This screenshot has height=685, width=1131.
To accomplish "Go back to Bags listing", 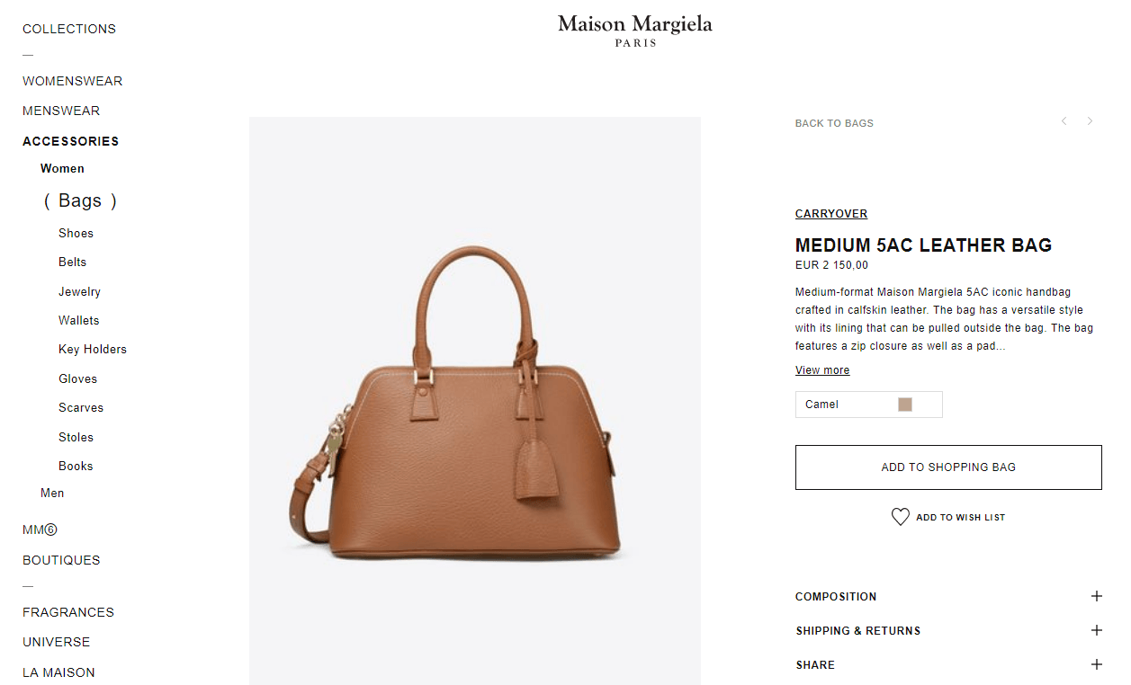I will [x=834, y=123].
